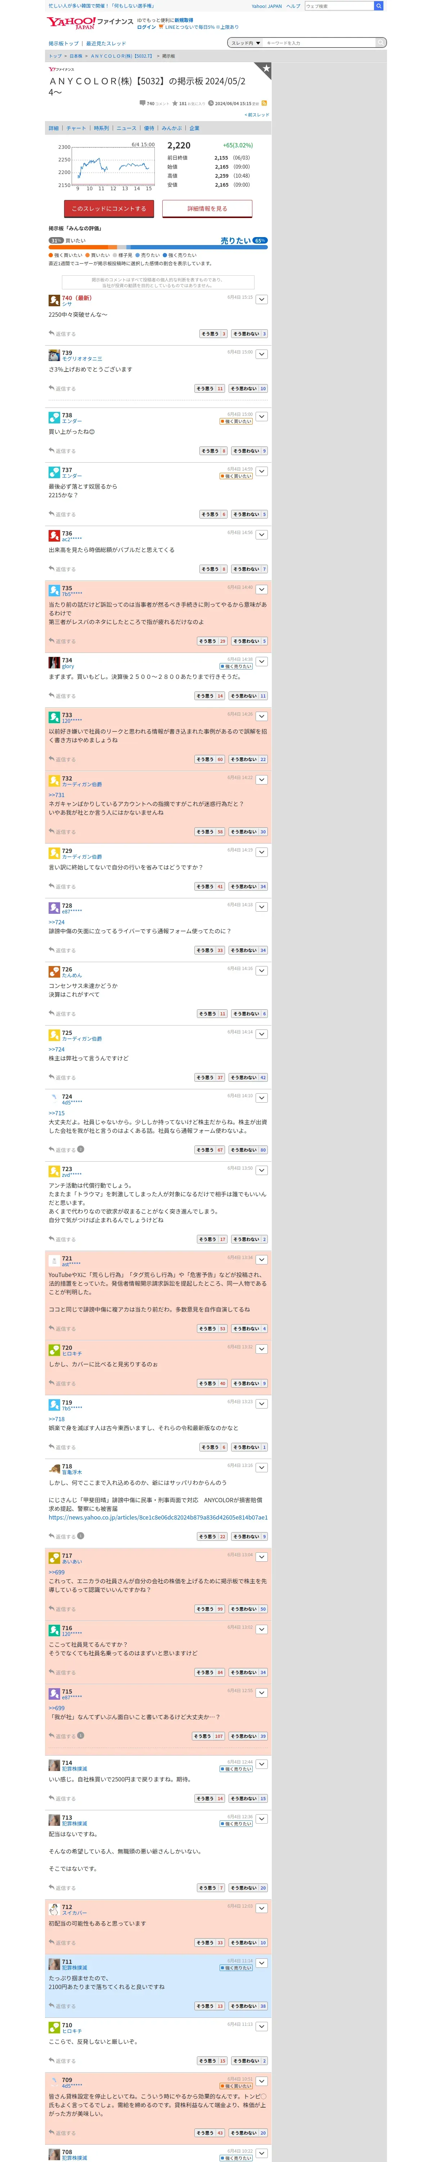Open the みんかぶ tab
This screenshot has height=2162, width=432.
(172, 128)
